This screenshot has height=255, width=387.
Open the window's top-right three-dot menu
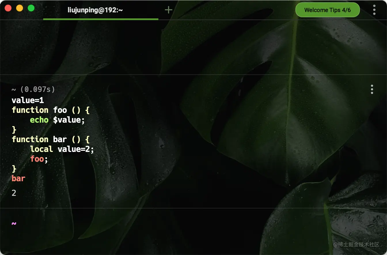point(374,10)
